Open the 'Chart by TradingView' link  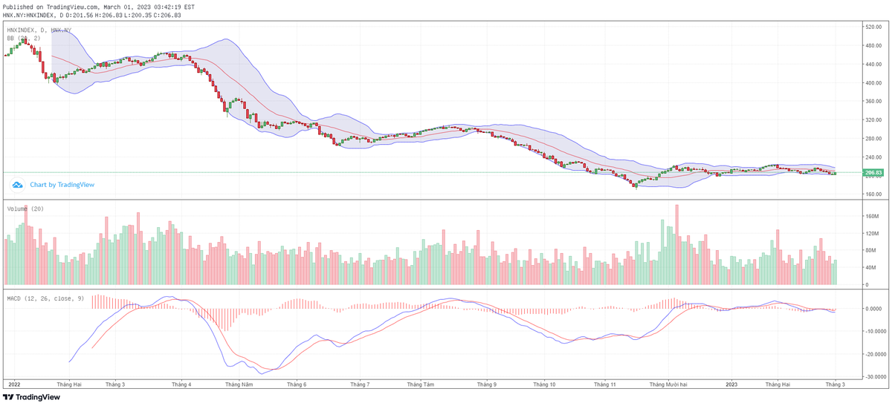62,185
